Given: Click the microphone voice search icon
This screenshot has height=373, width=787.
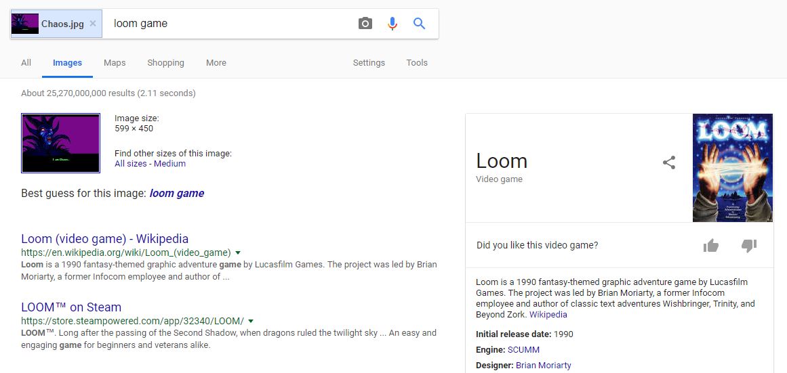Looking at the screenshot, I should tap(392, 24).
